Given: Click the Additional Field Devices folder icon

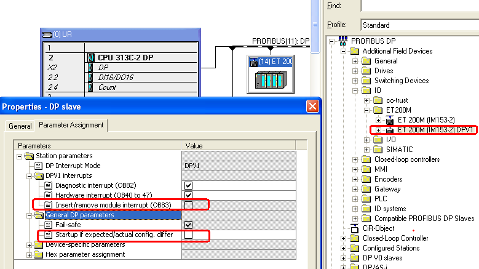Looking at the screenshot, I should [x=354, y=51].
